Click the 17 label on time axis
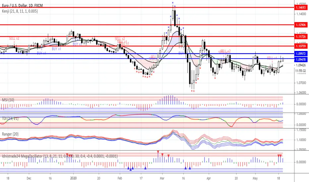Viewport: 309px width, 182px height. pyautogui.click(x=141, y=178)
